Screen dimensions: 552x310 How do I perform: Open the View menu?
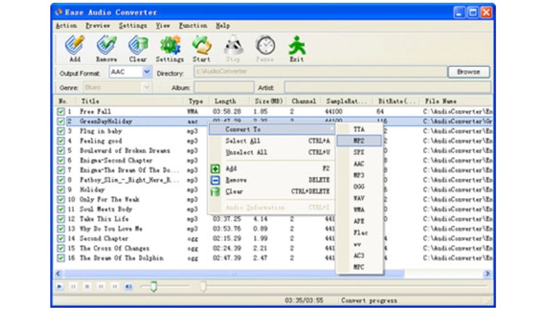click(163, 26)
